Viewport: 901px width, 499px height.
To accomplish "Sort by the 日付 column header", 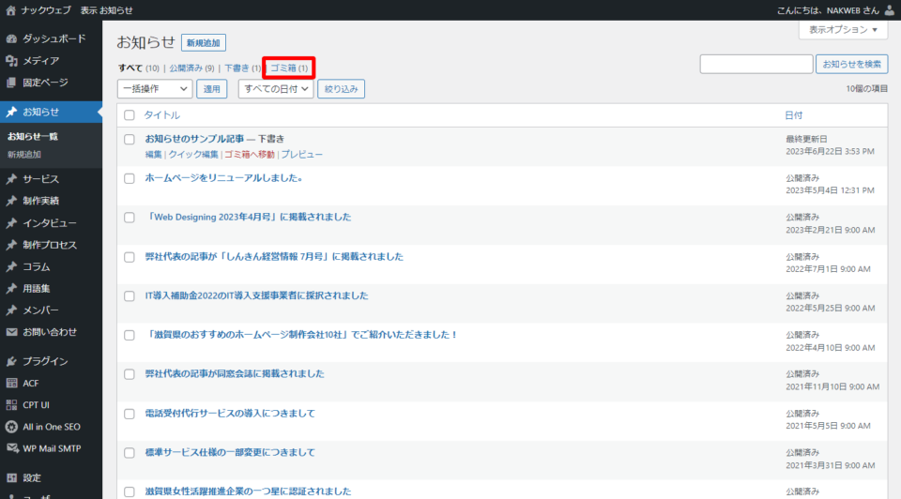I will coord(794,115).
